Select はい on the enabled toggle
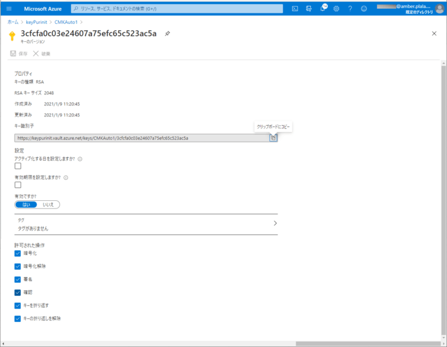 [26, 205]
